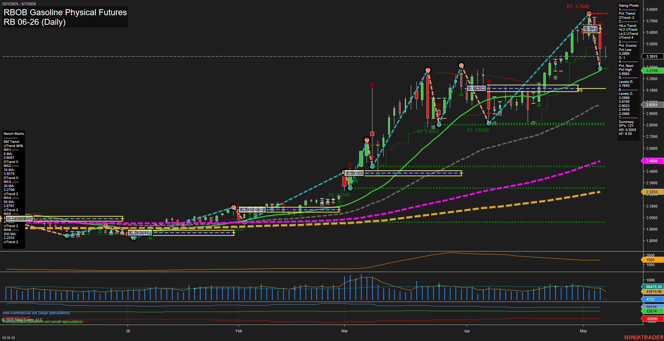Select the Apr label on the time axis
This screenshot has width=664, height=341.
[x=467, y=331]
